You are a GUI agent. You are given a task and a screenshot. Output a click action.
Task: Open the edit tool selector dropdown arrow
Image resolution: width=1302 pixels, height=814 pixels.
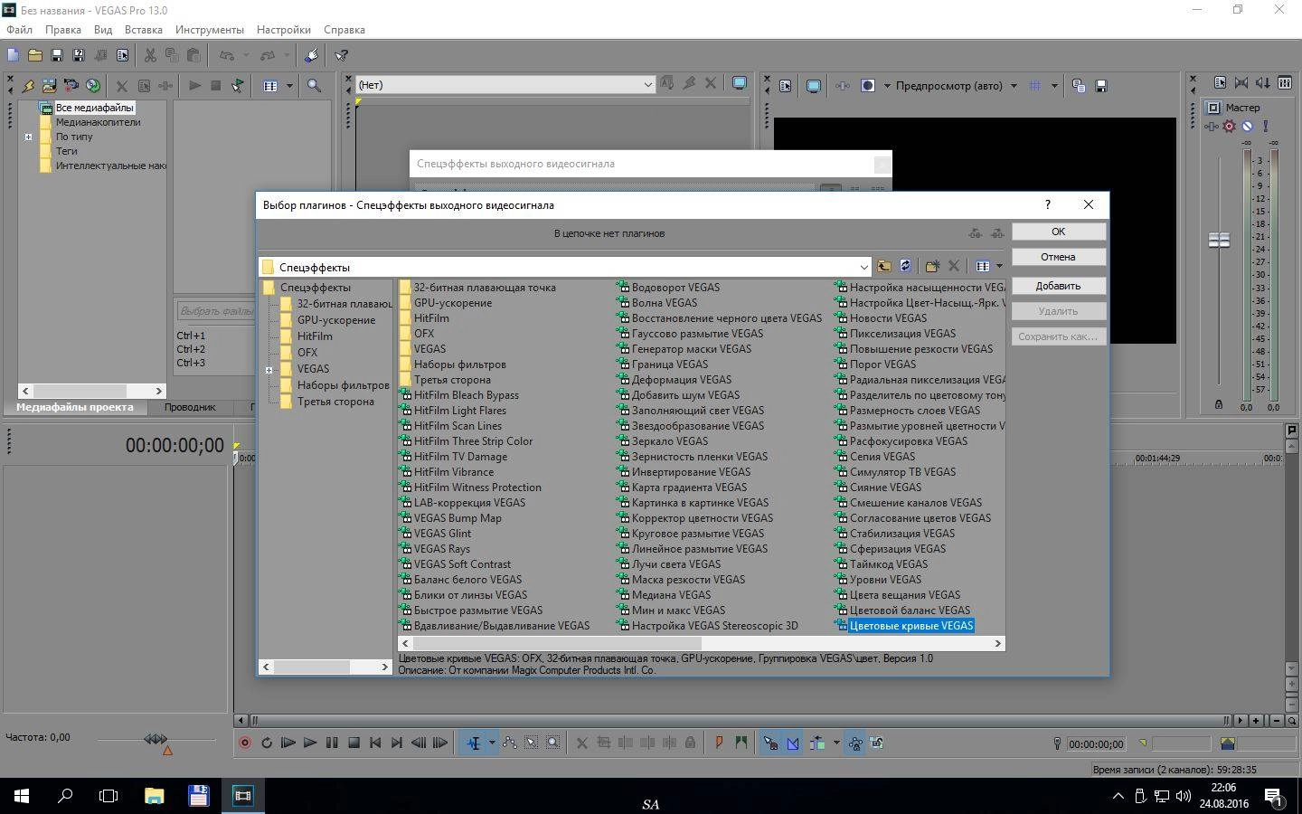point(492,743)
